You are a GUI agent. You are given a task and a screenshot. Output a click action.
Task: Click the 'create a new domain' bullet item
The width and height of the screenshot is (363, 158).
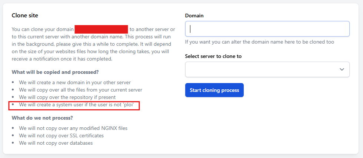point(75,82)
